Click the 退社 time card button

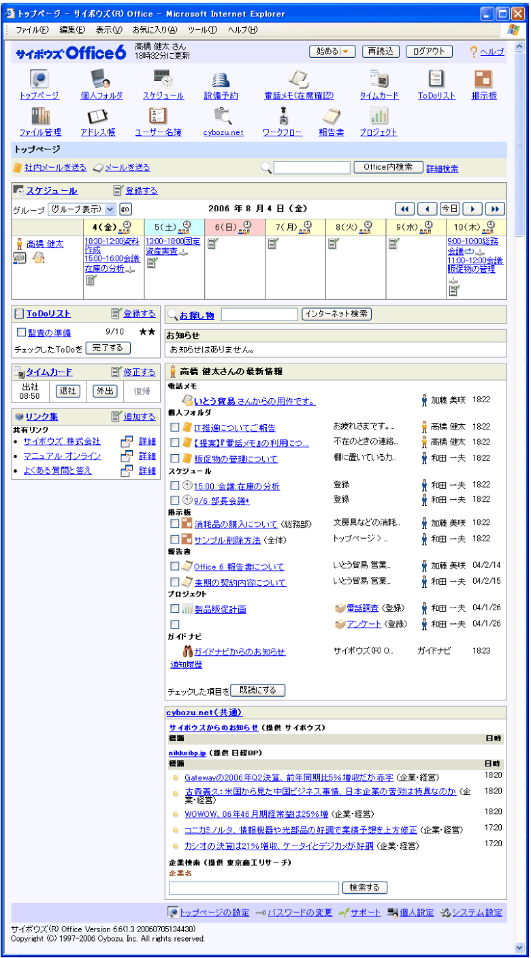point(67,391)
